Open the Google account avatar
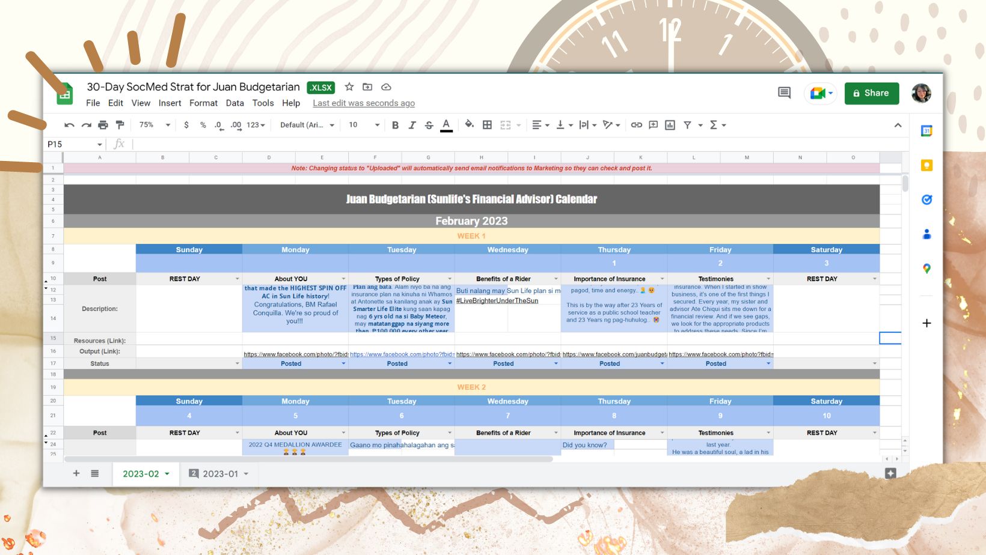 pyautogui.click(x=921, y=93)
